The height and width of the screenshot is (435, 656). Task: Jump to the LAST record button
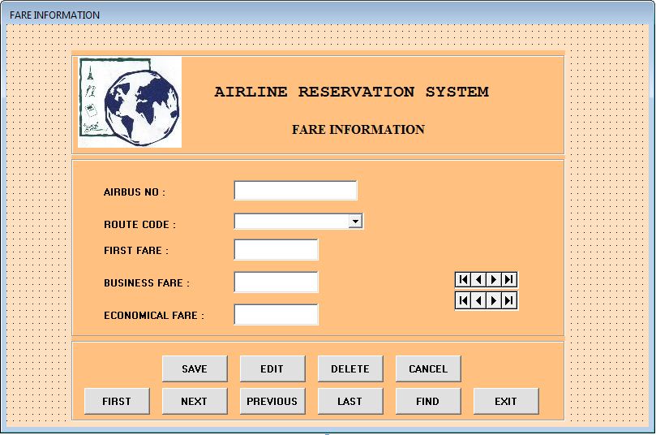350,401
